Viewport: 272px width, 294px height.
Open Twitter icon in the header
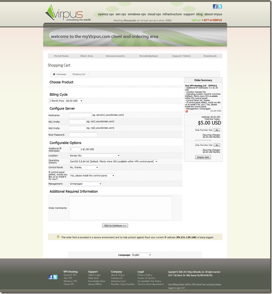click(x=220, y=7)
